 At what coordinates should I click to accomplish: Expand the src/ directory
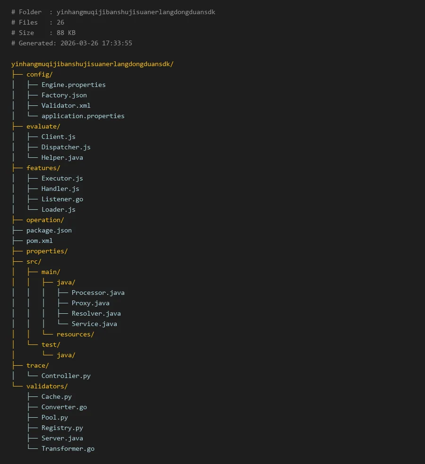(34, 261)
